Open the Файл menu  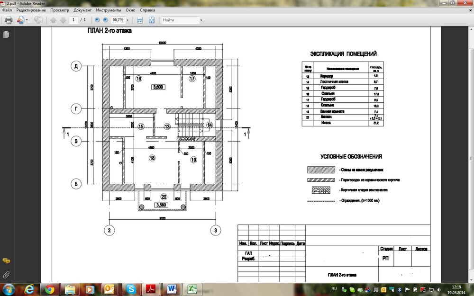[x=7, y=10]
